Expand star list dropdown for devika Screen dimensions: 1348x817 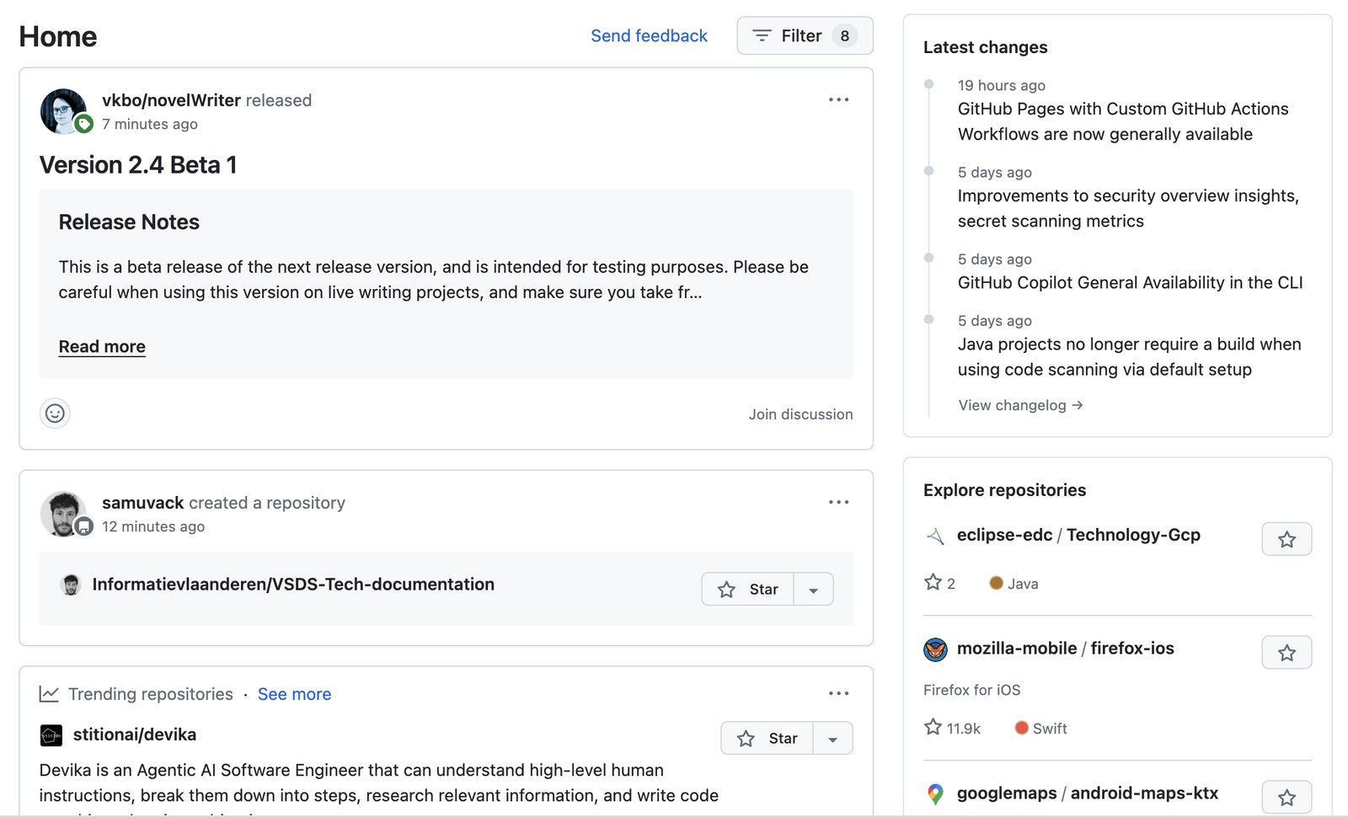832,738
